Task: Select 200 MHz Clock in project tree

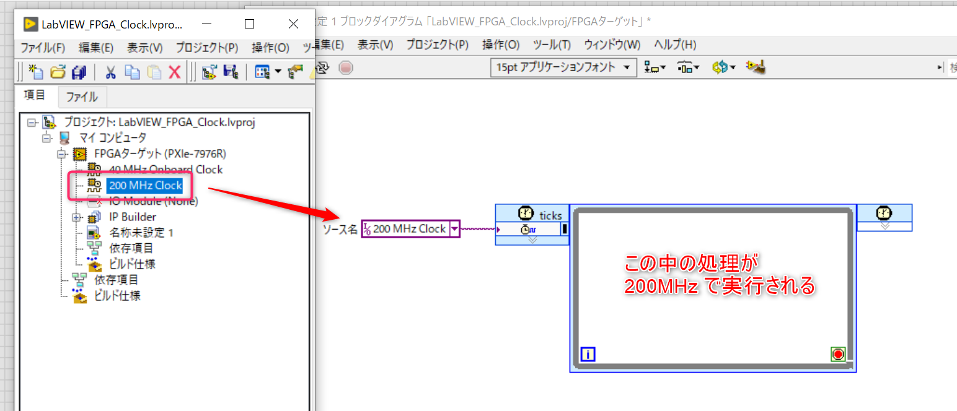Action: tap(145, 185)
